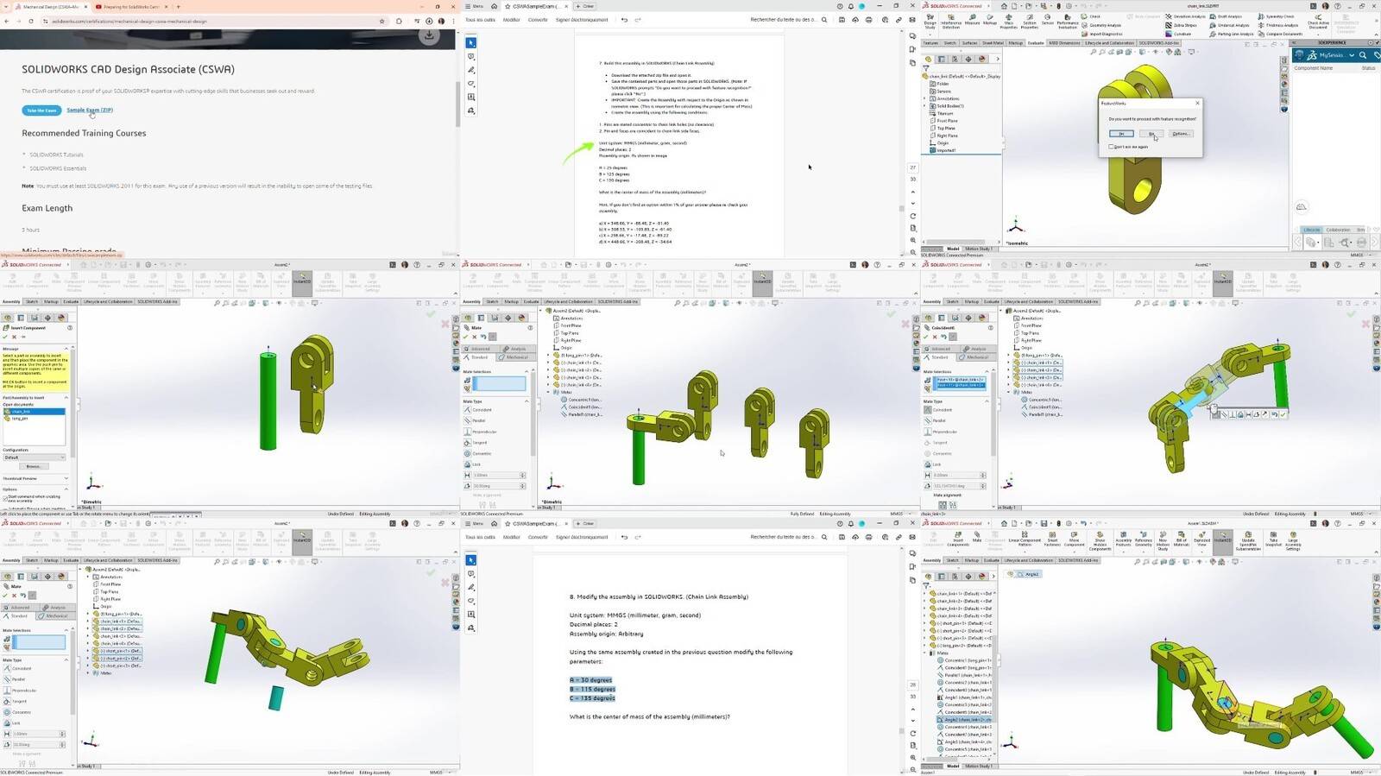
Task: Open the MySession dropdown in 3DEXPERIENCE panel
Action: (1352, 55)
